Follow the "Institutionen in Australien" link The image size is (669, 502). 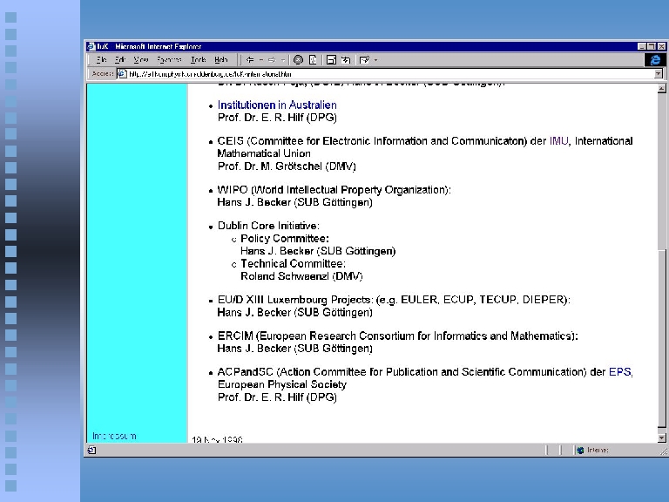click(x=277, y=105)
